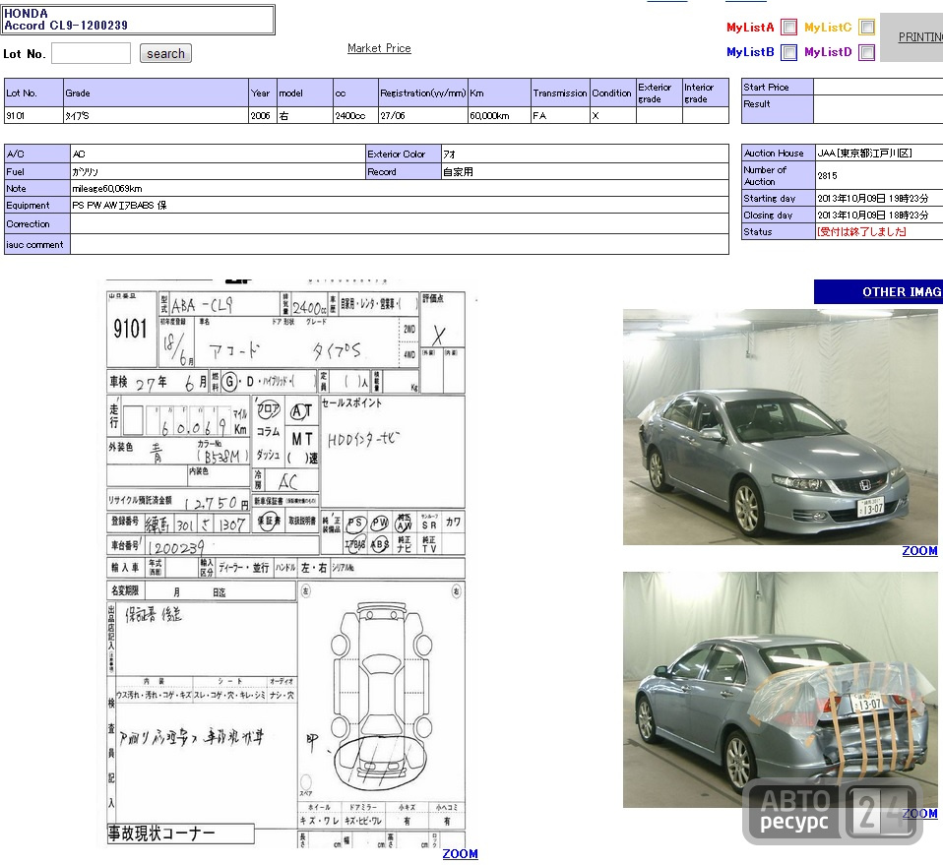Open the auction sheet image

click(285, 563)
